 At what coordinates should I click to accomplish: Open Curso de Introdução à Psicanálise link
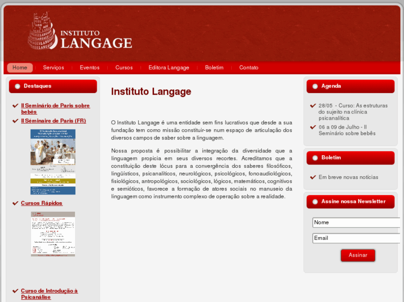coord(49,294)
